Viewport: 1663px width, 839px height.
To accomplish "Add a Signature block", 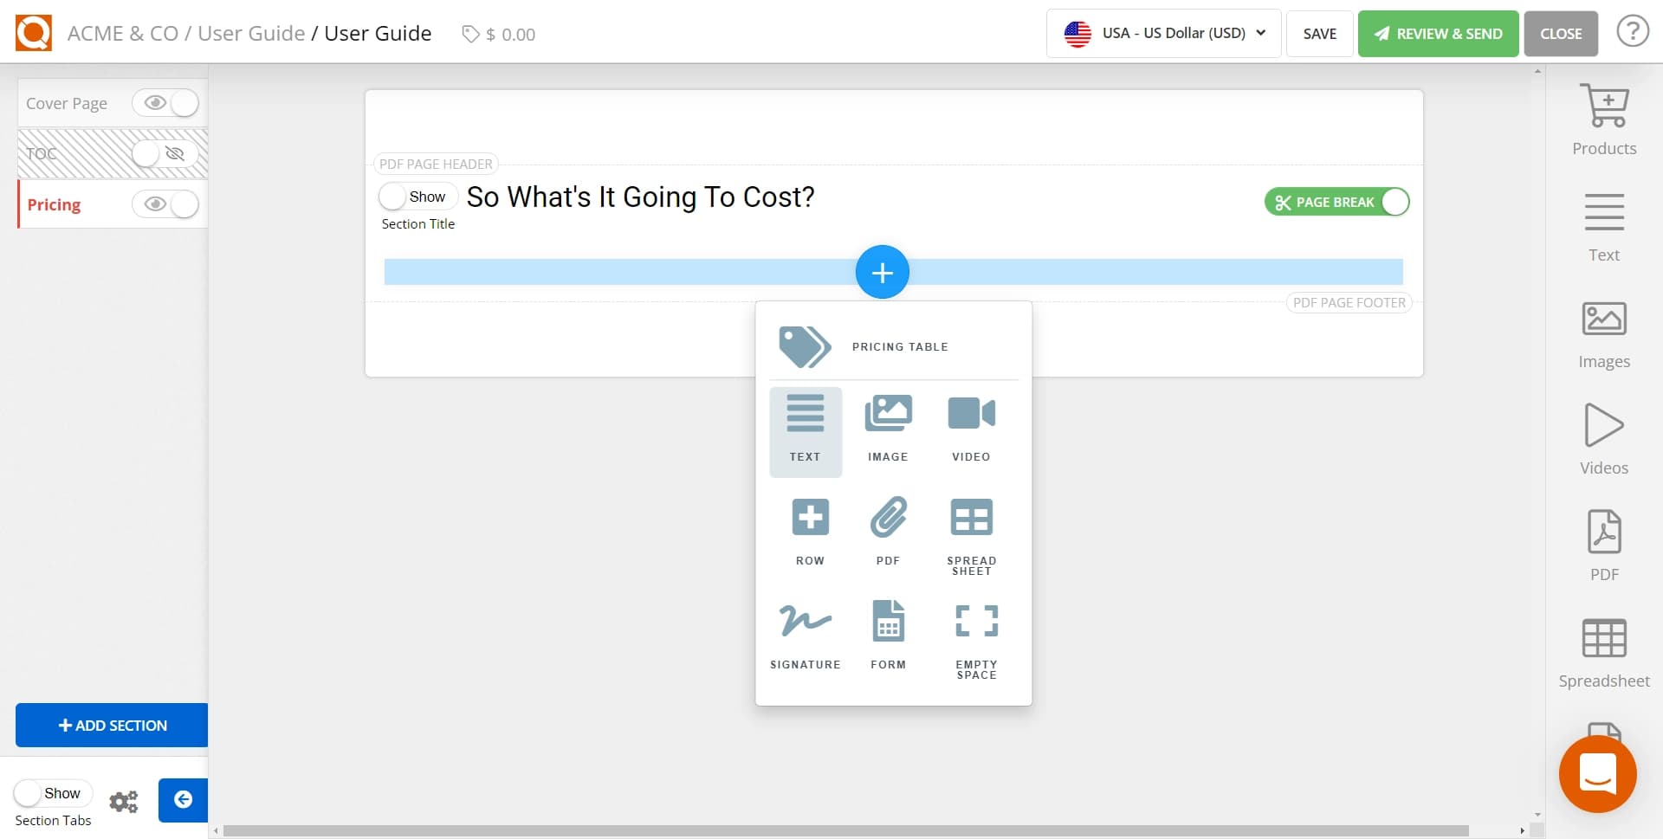I will tap(805, 632).
